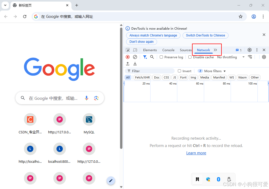Filter requests by WS type
This screenshot has height=189, width=269.
(232, 77)
